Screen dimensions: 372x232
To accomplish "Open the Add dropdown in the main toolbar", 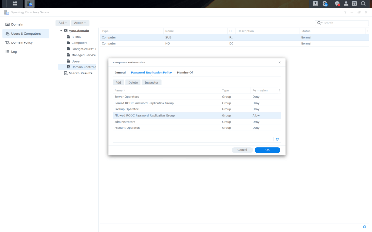I will tap(62, 23).
